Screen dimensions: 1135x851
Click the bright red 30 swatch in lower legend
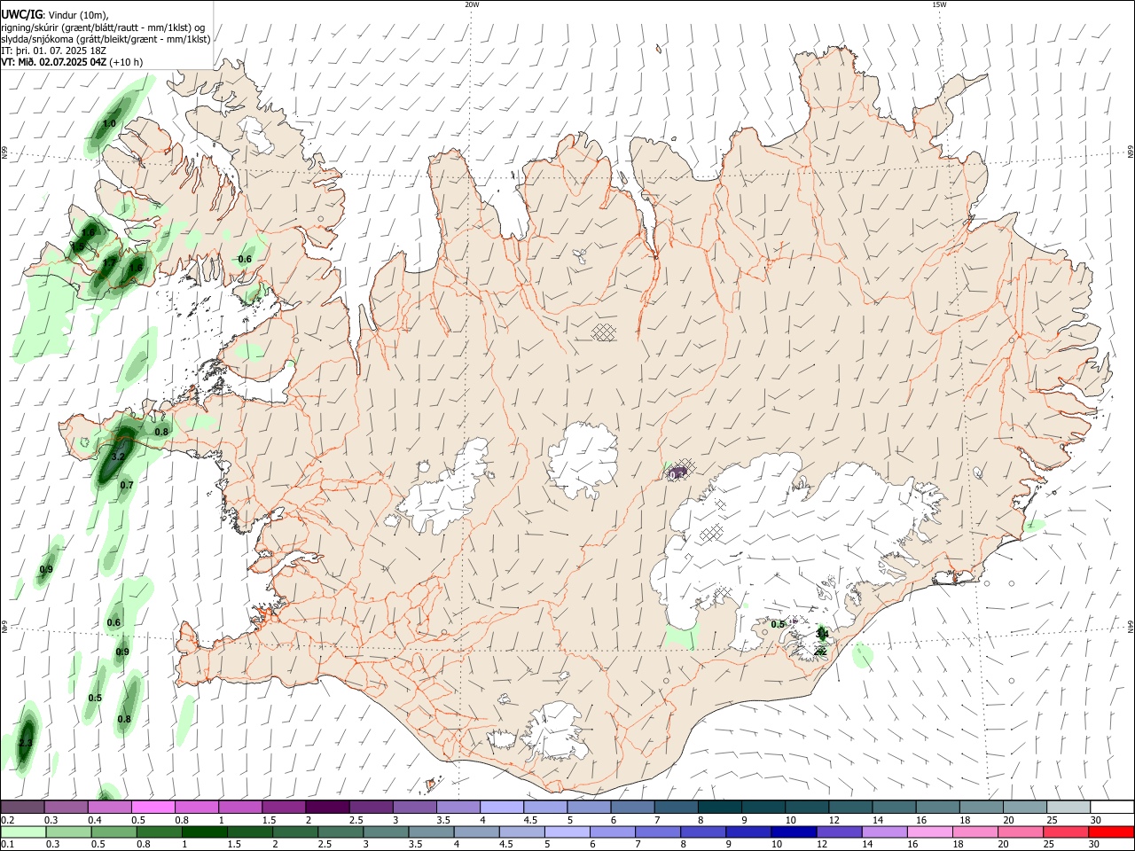[1111, 832]
